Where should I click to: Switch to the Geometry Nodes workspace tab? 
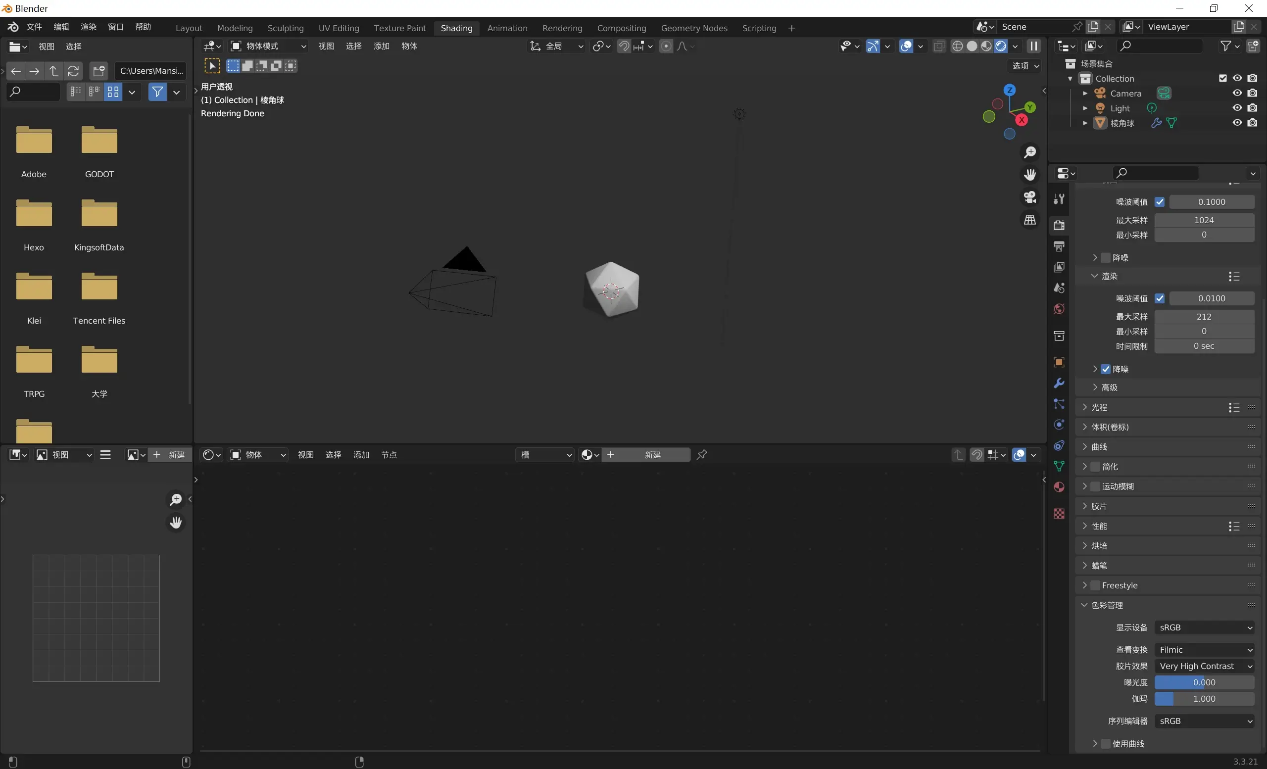tap(694, 28)
